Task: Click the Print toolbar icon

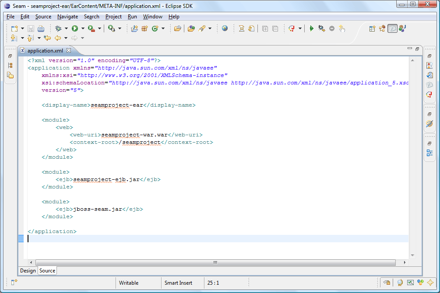Action: [41, 28]
